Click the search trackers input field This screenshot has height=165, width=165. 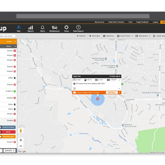pyautogui.click(x=8, y=36)
